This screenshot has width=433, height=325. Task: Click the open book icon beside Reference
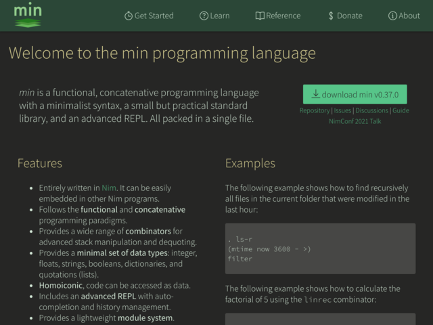pos(260,16)
